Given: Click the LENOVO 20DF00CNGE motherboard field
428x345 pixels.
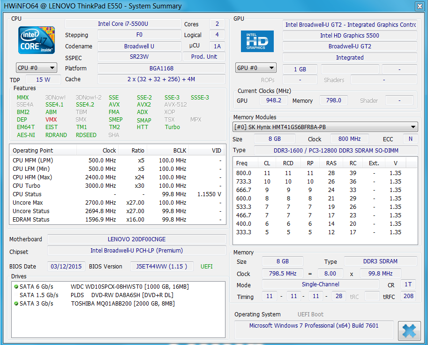Looking at the screenshot, I should coord(136,239).
